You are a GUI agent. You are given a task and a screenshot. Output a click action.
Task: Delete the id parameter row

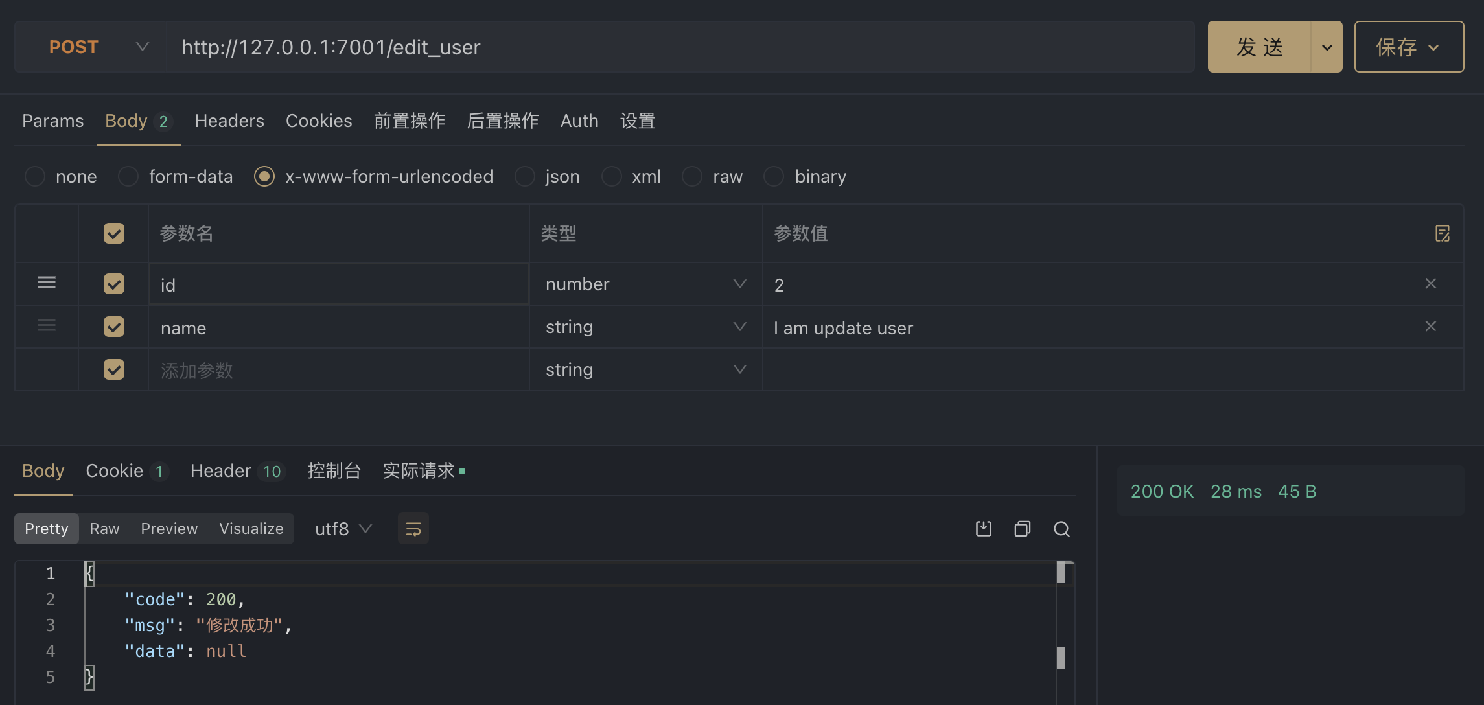[1430, 284]
